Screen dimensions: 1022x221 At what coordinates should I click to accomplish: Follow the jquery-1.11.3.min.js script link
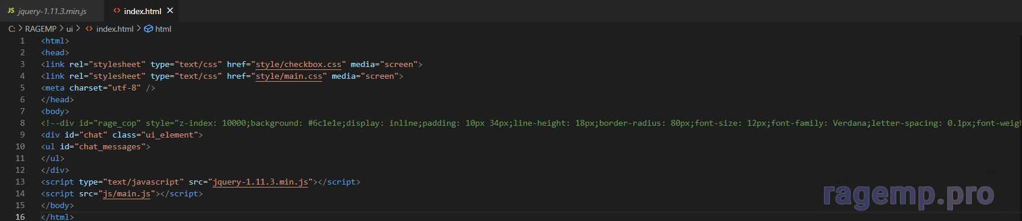(260, 182)
